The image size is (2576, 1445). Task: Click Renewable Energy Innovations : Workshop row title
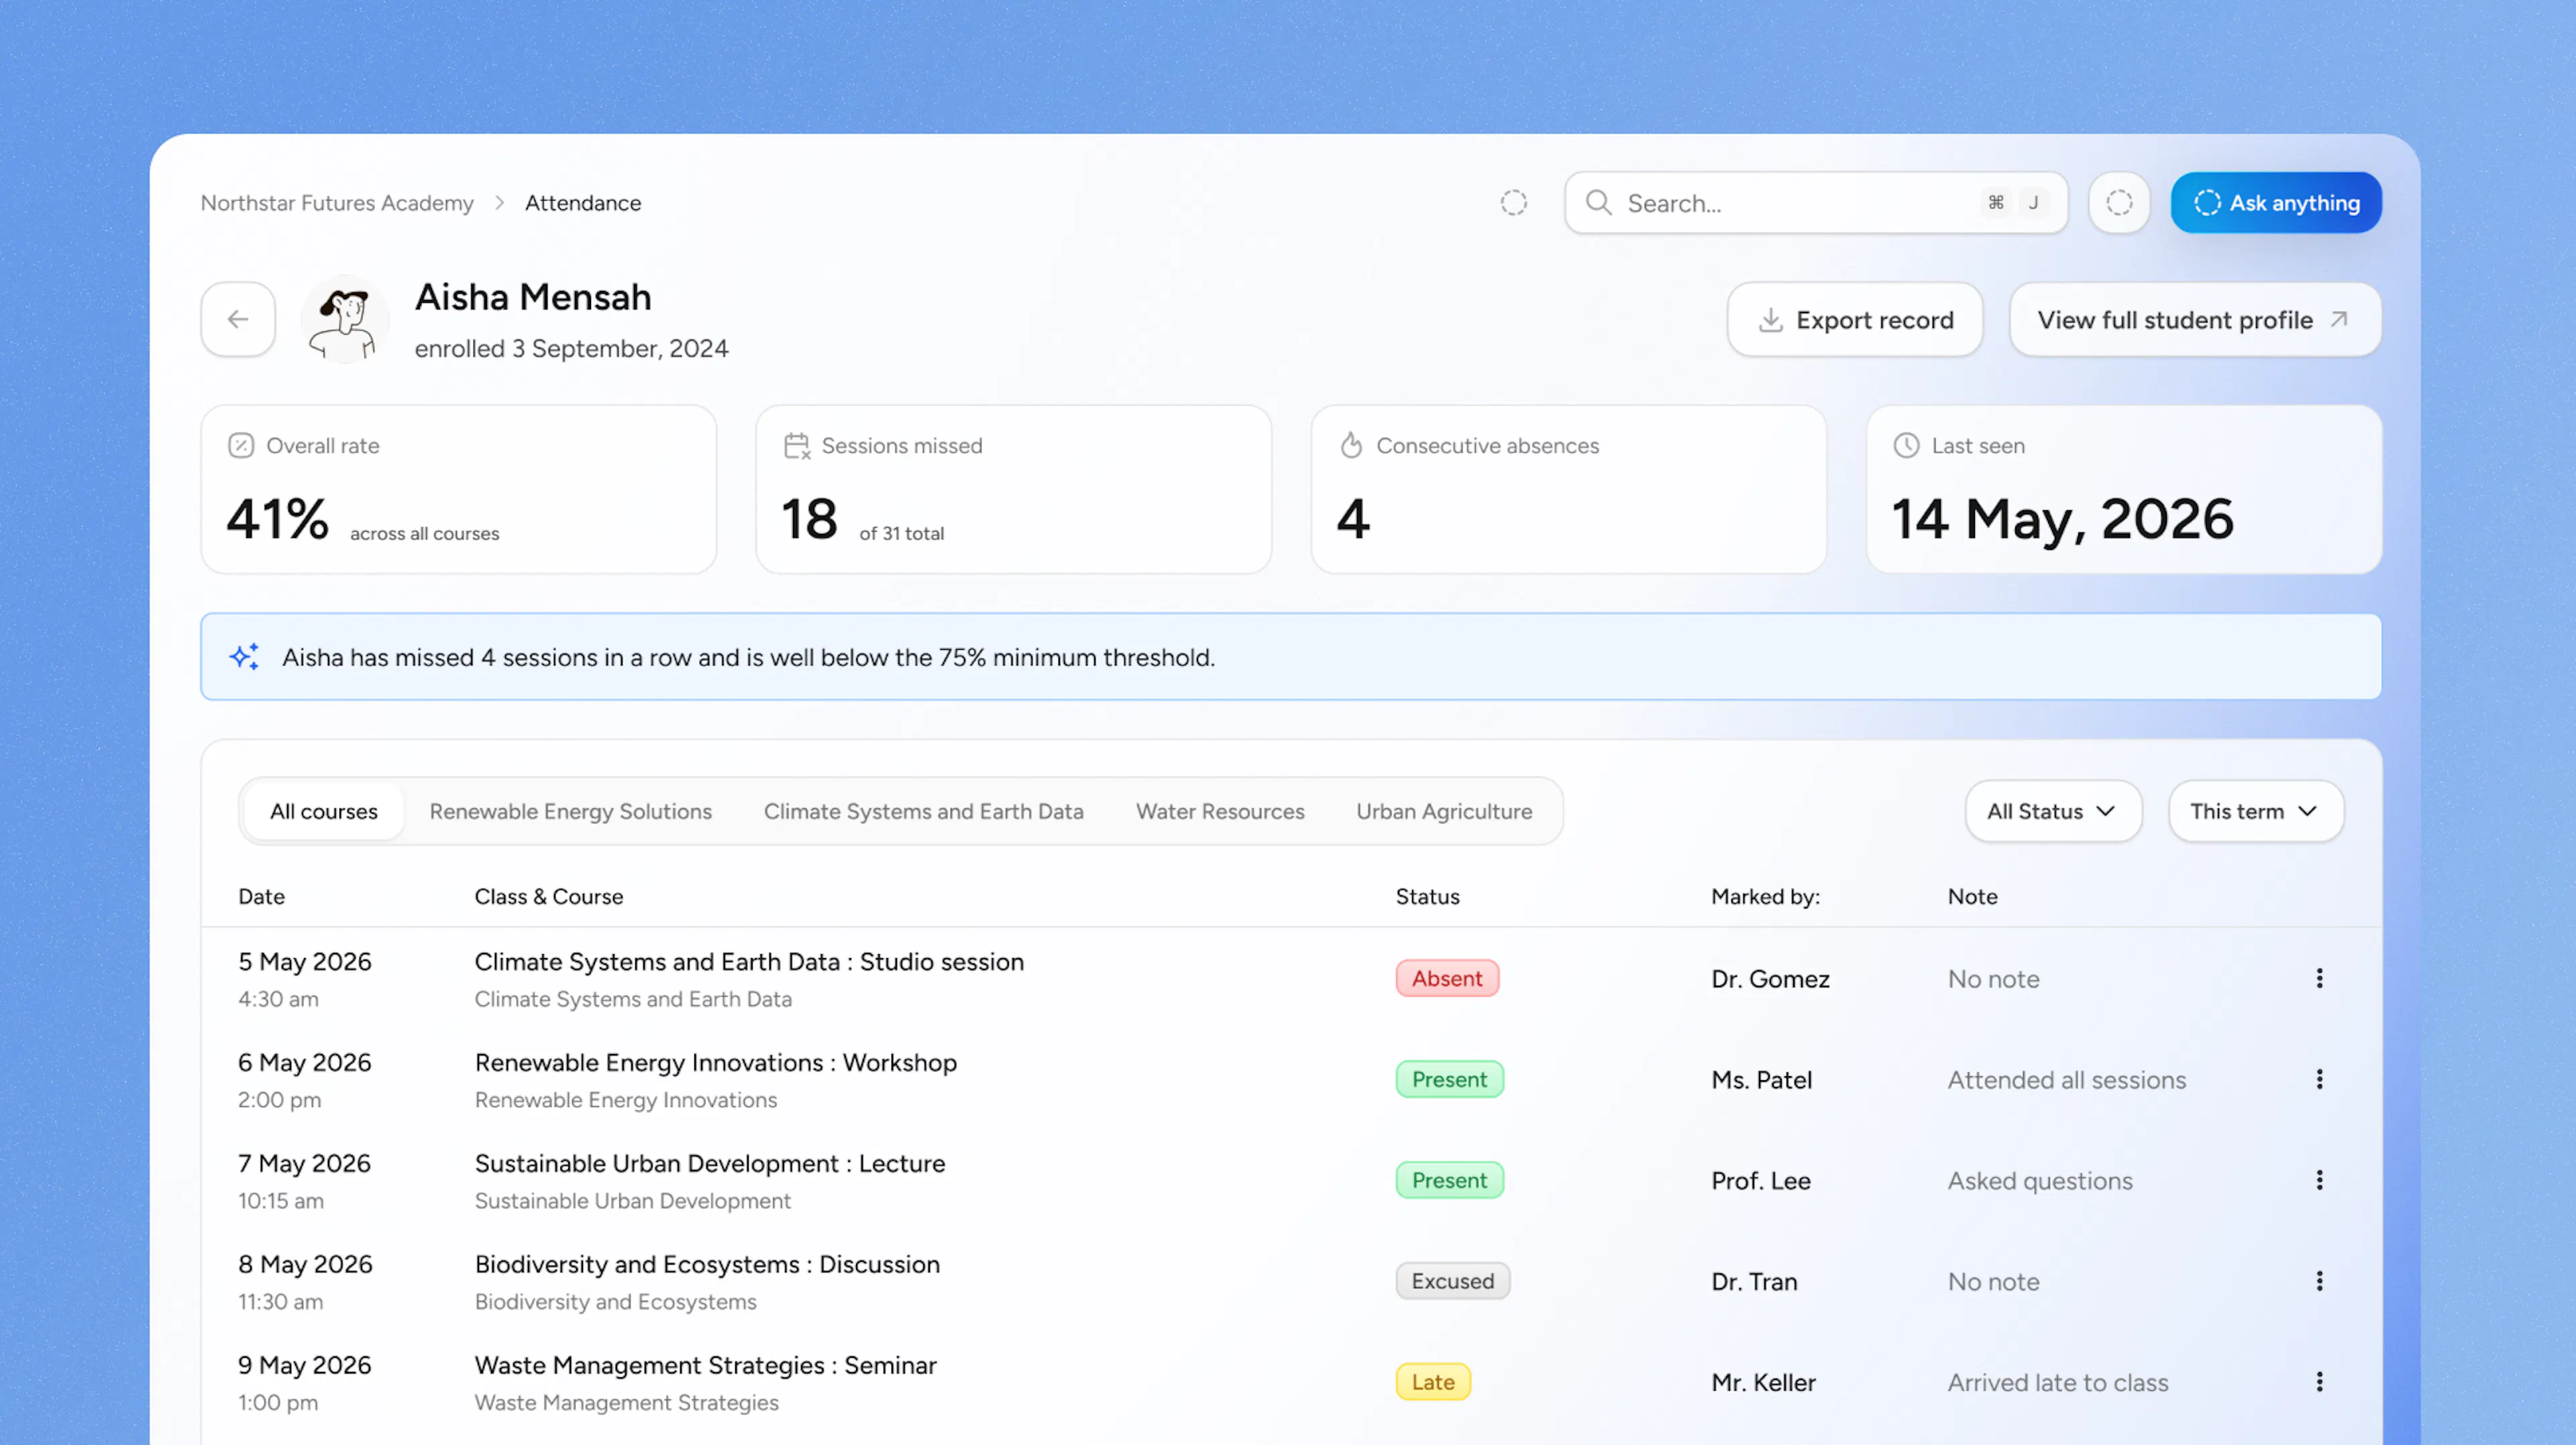coord(716,1062)
